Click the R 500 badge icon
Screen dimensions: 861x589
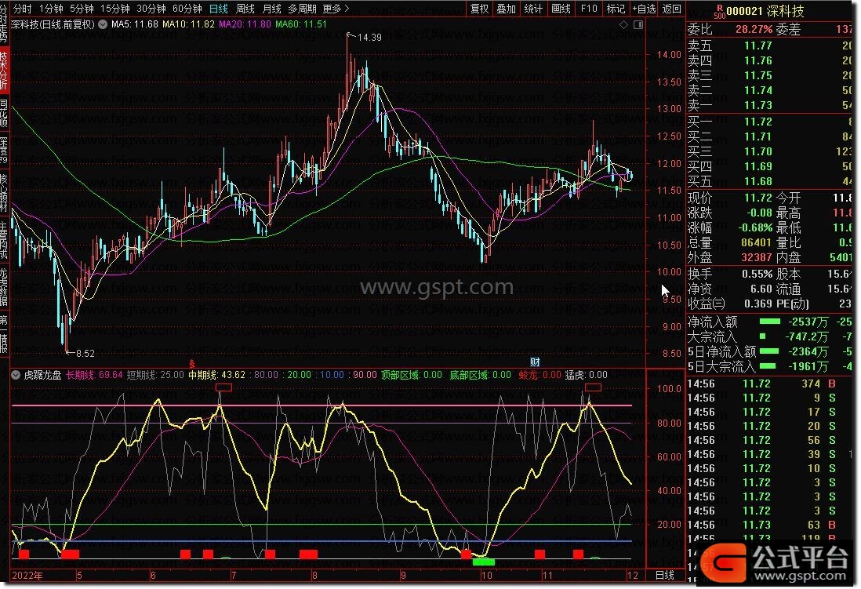pos(719,12)
